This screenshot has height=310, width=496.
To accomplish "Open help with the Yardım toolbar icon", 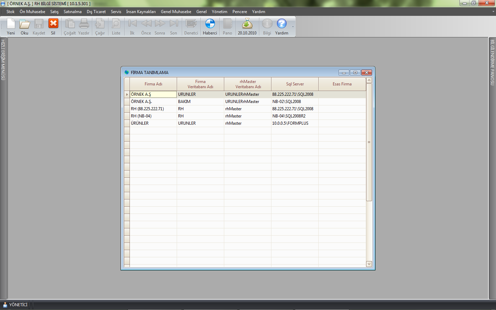I will tap(281, 27).
